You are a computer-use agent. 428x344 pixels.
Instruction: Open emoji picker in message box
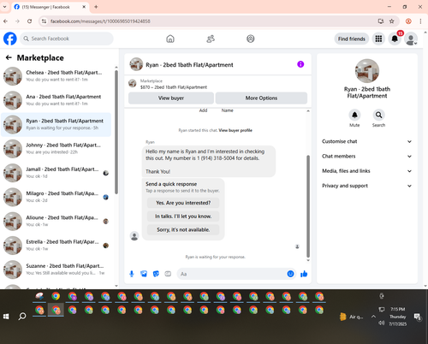pos(290,274)
